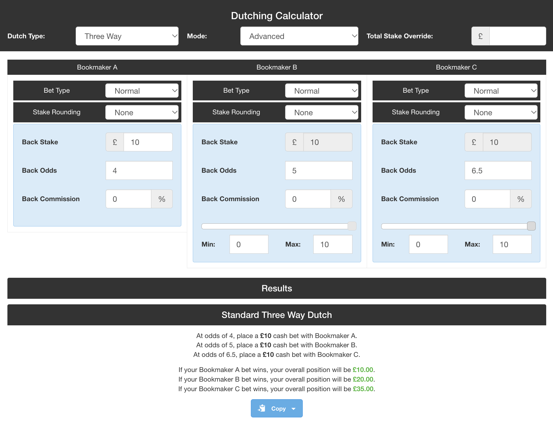Screen dimensions: 553x427
Task: Click the £20.00 result amount
Action: coord(363,379)
